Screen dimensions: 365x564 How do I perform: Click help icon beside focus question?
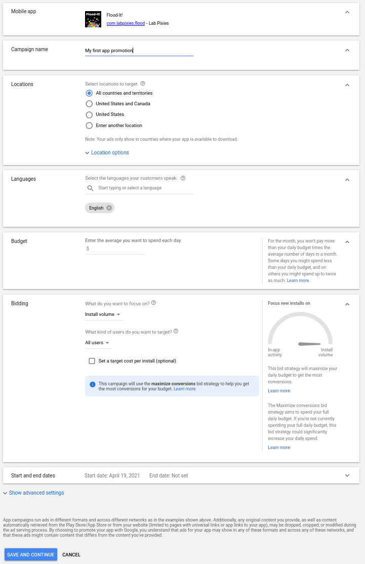coord(153,303)
